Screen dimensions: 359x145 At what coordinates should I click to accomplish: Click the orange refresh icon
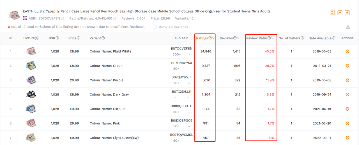[x=332, y=13]
